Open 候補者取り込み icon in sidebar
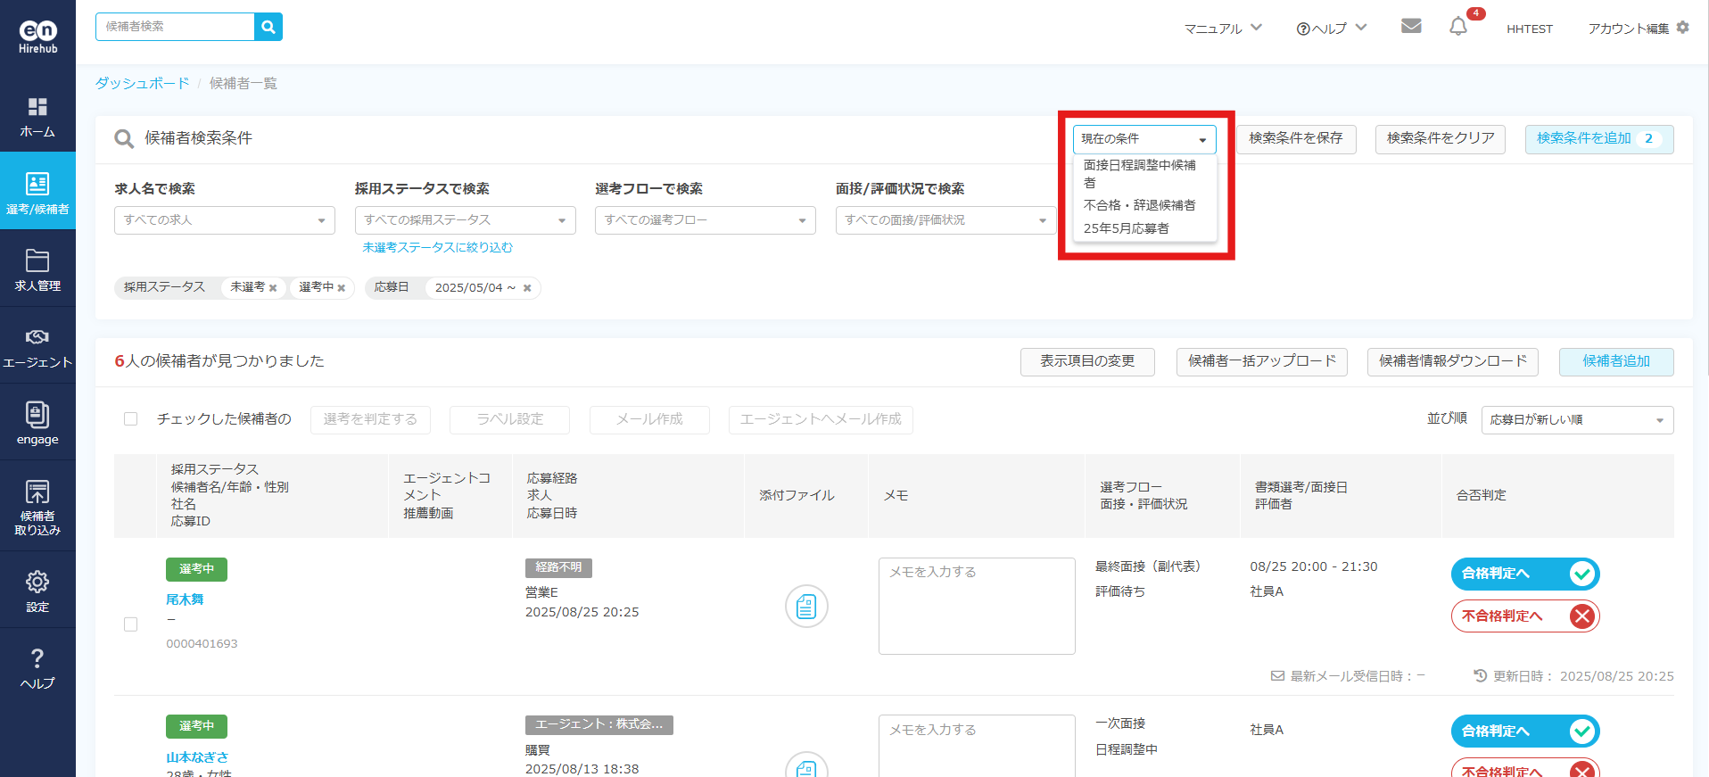 37,505
